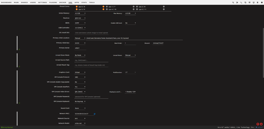264x129 pixels.
Task: Click the Primary Serial vdisk1 field
Action: coord(80,48)
